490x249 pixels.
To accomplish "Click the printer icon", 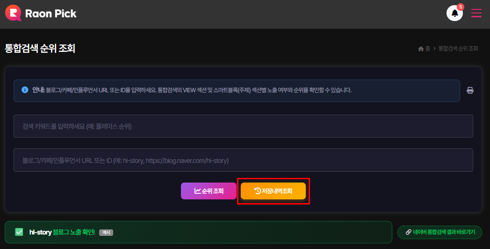I will coord(470,90).
